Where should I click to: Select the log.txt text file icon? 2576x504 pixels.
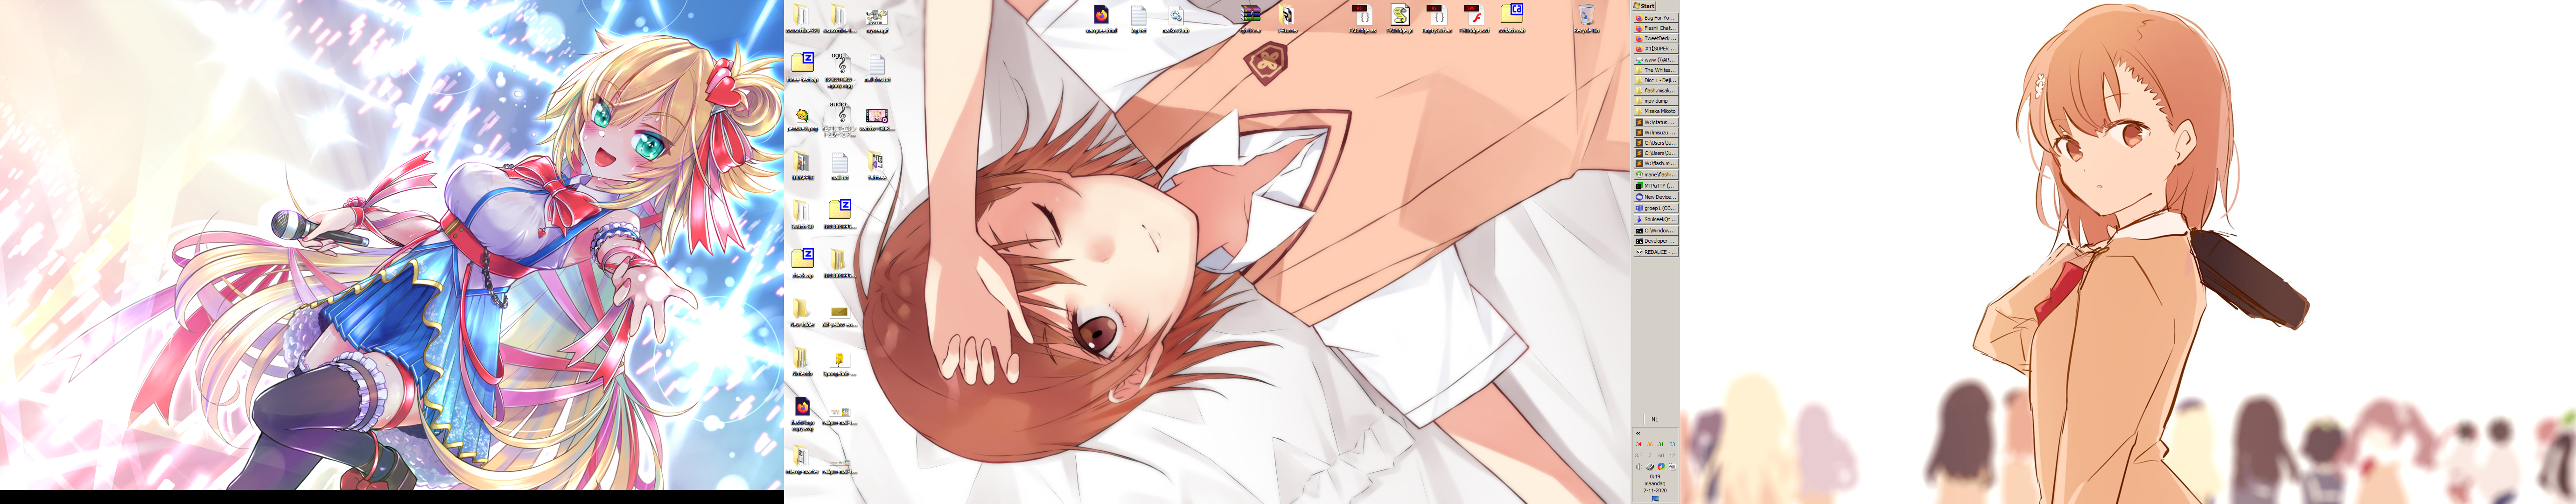(x=1138, y=19)
